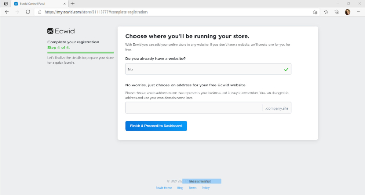
Task: Select the Ecwid Control Panel tab
Action: tap(40, 4)
